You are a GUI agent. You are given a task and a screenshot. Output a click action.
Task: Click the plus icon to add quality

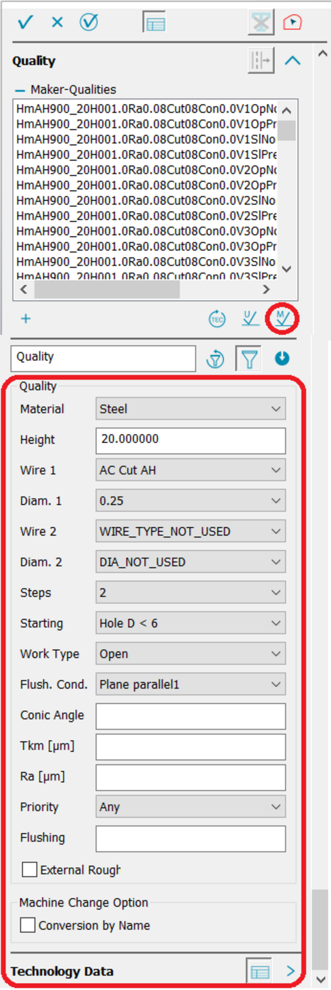(26, 318)
